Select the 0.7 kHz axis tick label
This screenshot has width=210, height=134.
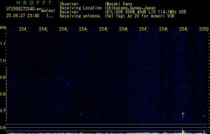(2, 111)
